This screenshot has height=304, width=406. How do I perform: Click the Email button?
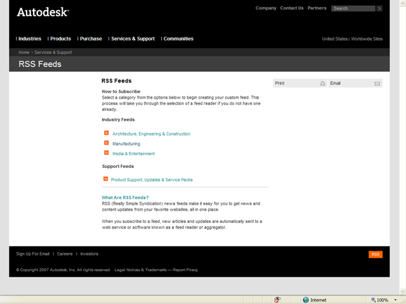point(355,83)
